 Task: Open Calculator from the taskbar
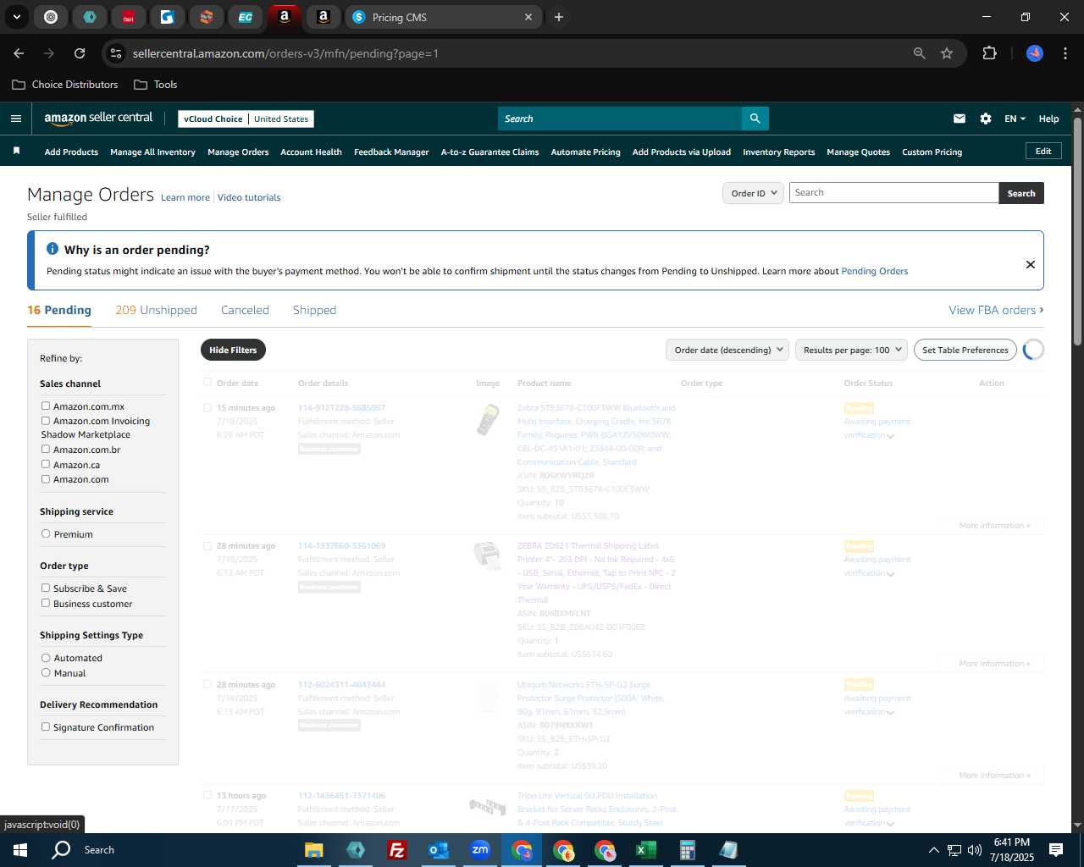tap(687, 850)
